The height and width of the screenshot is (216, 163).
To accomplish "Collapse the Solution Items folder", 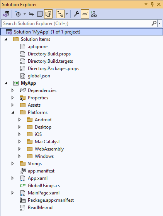I will click(x=6, y=39).
